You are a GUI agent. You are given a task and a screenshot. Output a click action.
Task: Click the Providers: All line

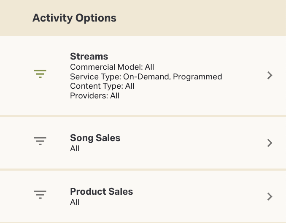pos(94,96)
